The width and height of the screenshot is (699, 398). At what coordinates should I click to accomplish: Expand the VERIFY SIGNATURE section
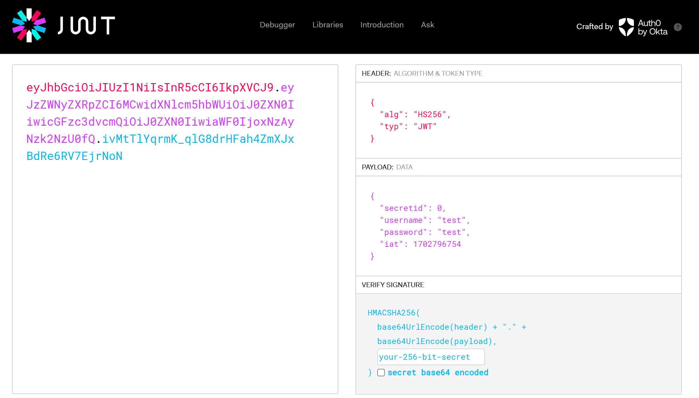click(393, 285)
